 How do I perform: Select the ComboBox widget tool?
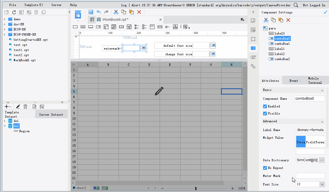pos(98,26)
